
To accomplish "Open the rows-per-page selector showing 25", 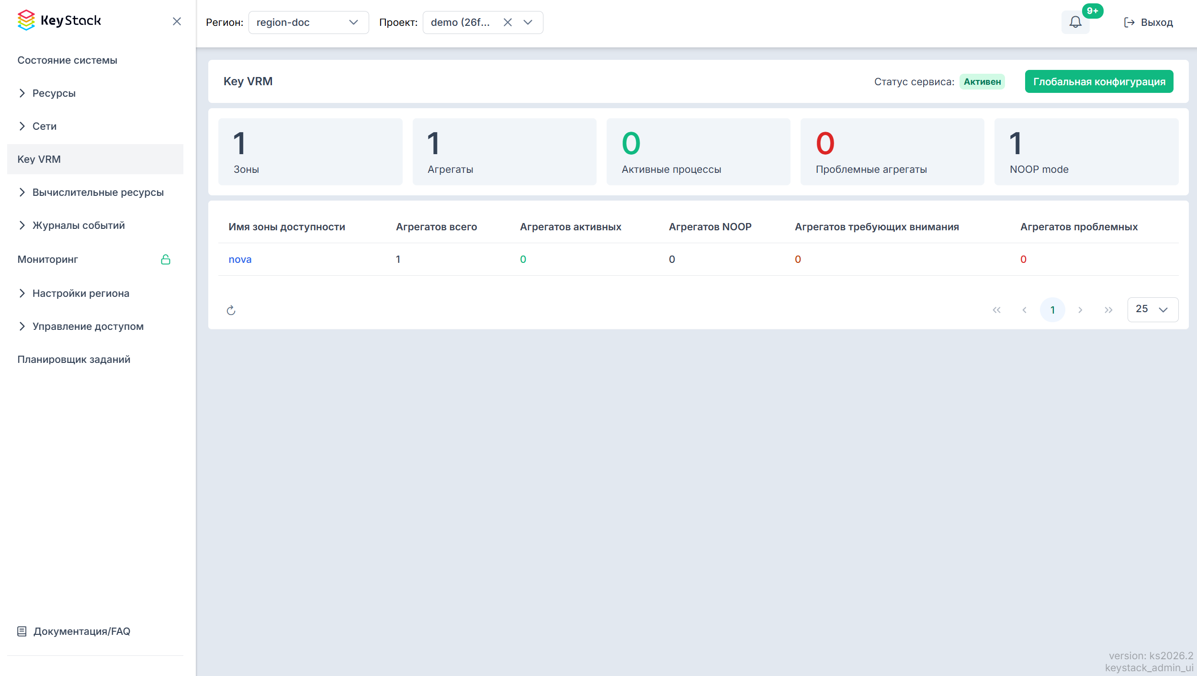I will coord(1152,309).
